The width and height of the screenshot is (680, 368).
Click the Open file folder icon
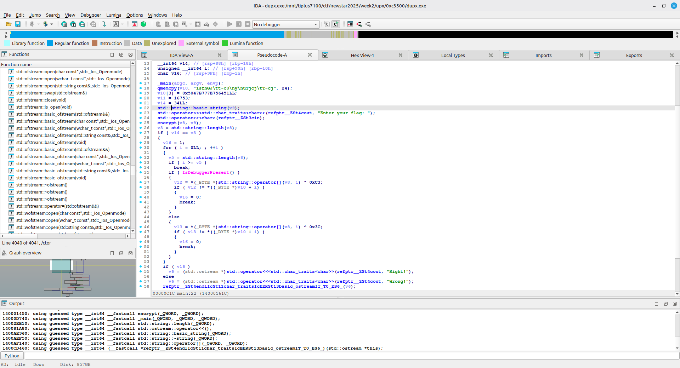pos(8,24)
